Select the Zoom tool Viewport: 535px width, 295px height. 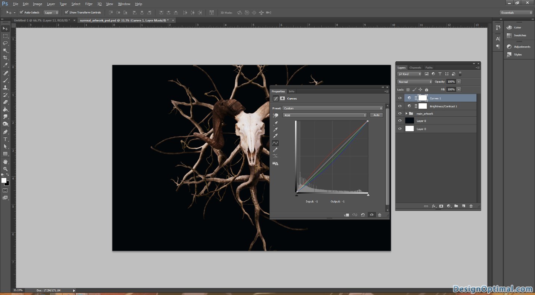5,169
